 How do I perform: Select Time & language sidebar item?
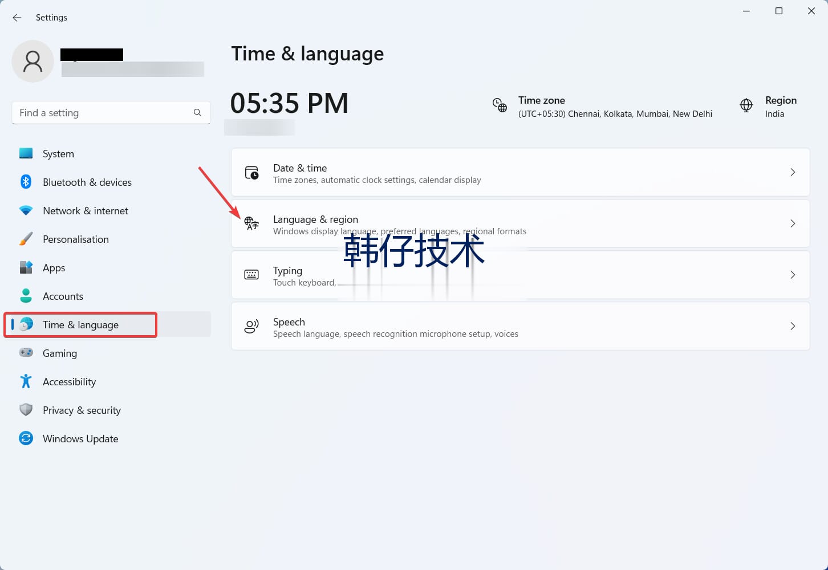pyautogui.click(x=111, y=324)
